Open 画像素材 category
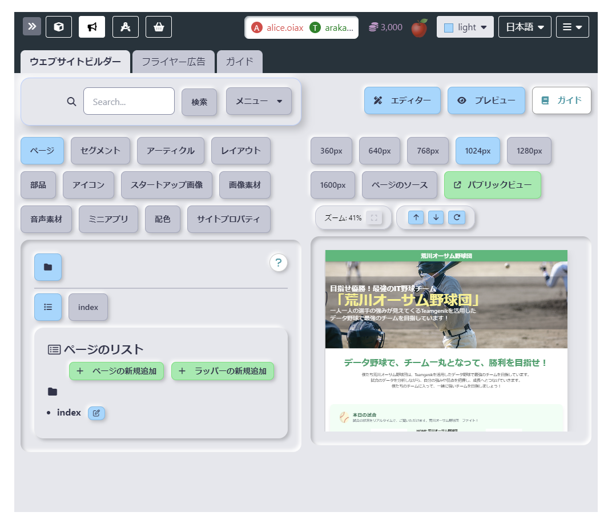Viewport: 612px width, 524px height. pos(245,185)
